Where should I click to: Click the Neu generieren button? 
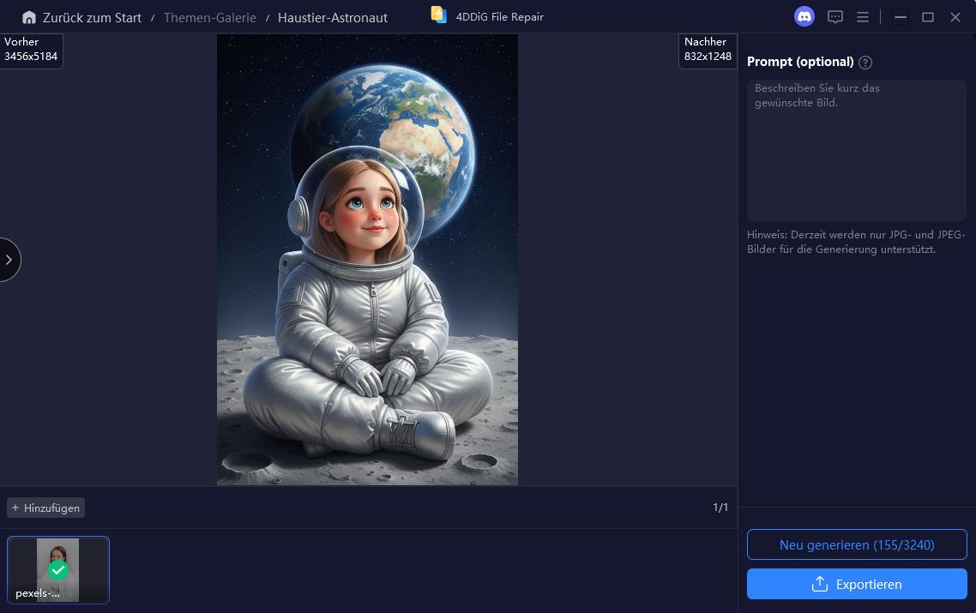[856, 544]
